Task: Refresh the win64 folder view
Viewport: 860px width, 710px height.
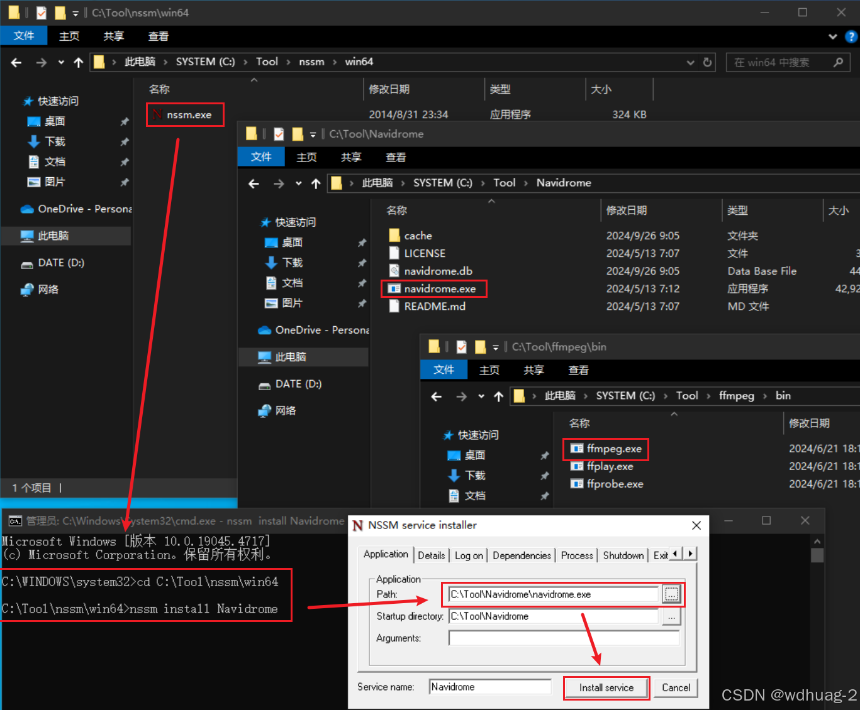Action: point(707,62)
